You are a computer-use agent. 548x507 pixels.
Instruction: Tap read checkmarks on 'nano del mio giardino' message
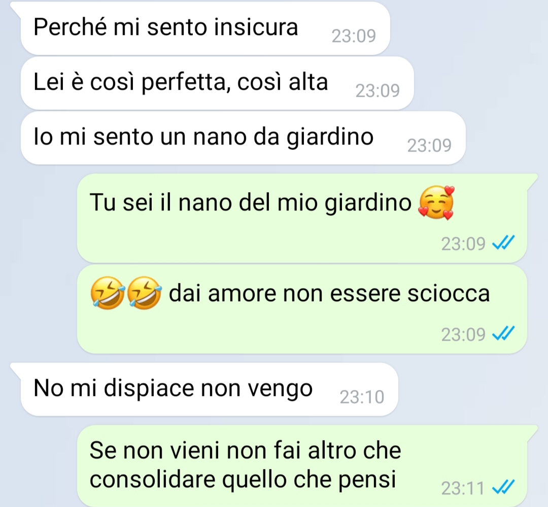503,243
